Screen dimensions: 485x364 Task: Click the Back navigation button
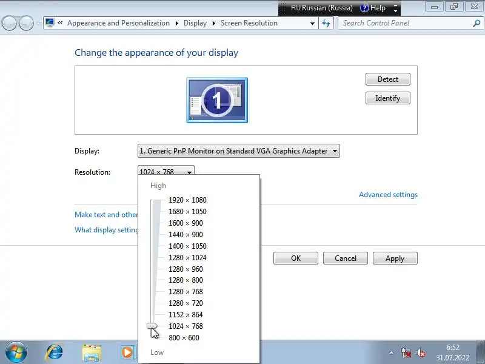point(9,23)
